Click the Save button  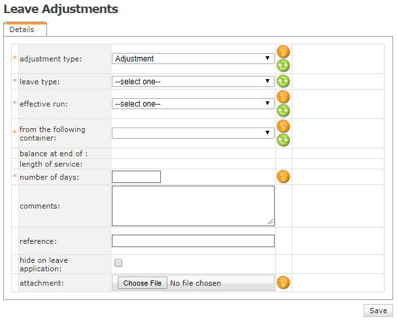[378, 311]
